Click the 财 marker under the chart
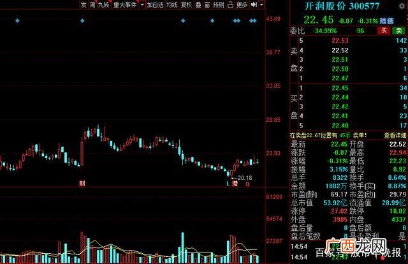 pyautogui.click(x=82, y=184)
